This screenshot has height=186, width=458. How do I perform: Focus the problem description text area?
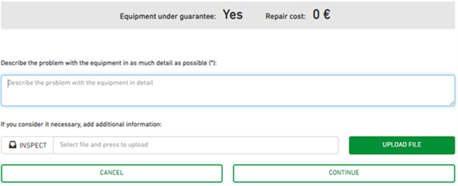click(x=228, y=90)
